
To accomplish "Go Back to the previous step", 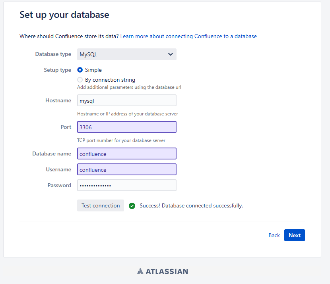I will (274, 235).
